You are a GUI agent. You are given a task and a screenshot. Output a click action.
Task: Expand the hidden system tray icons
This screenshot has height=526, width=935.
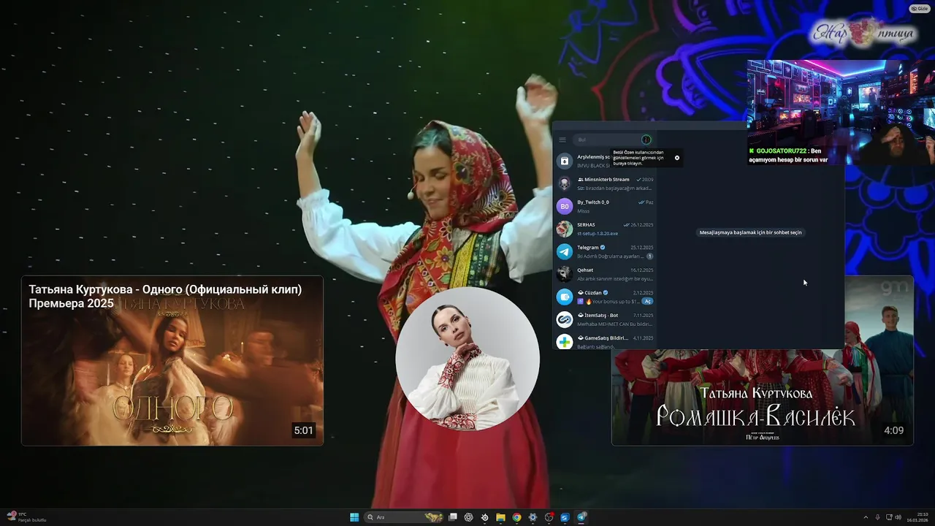(x=866, y=517)
